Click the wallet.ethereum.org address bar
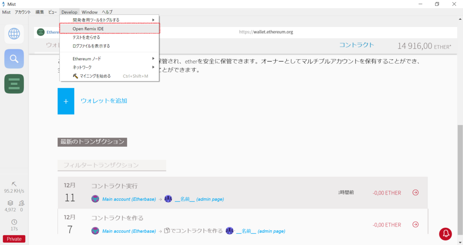463x245 pixels. (266, 32)
